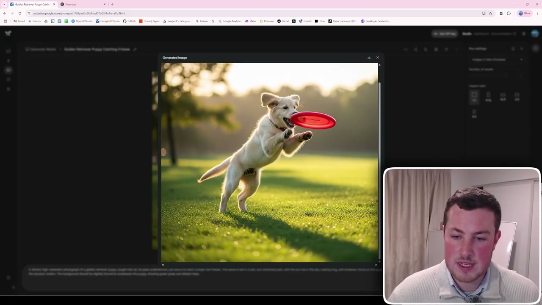Screen dimensions: 542x305
Task: Open the Google AI Studio bookmark
Action: pyautogui.click(x=108, y=21)
